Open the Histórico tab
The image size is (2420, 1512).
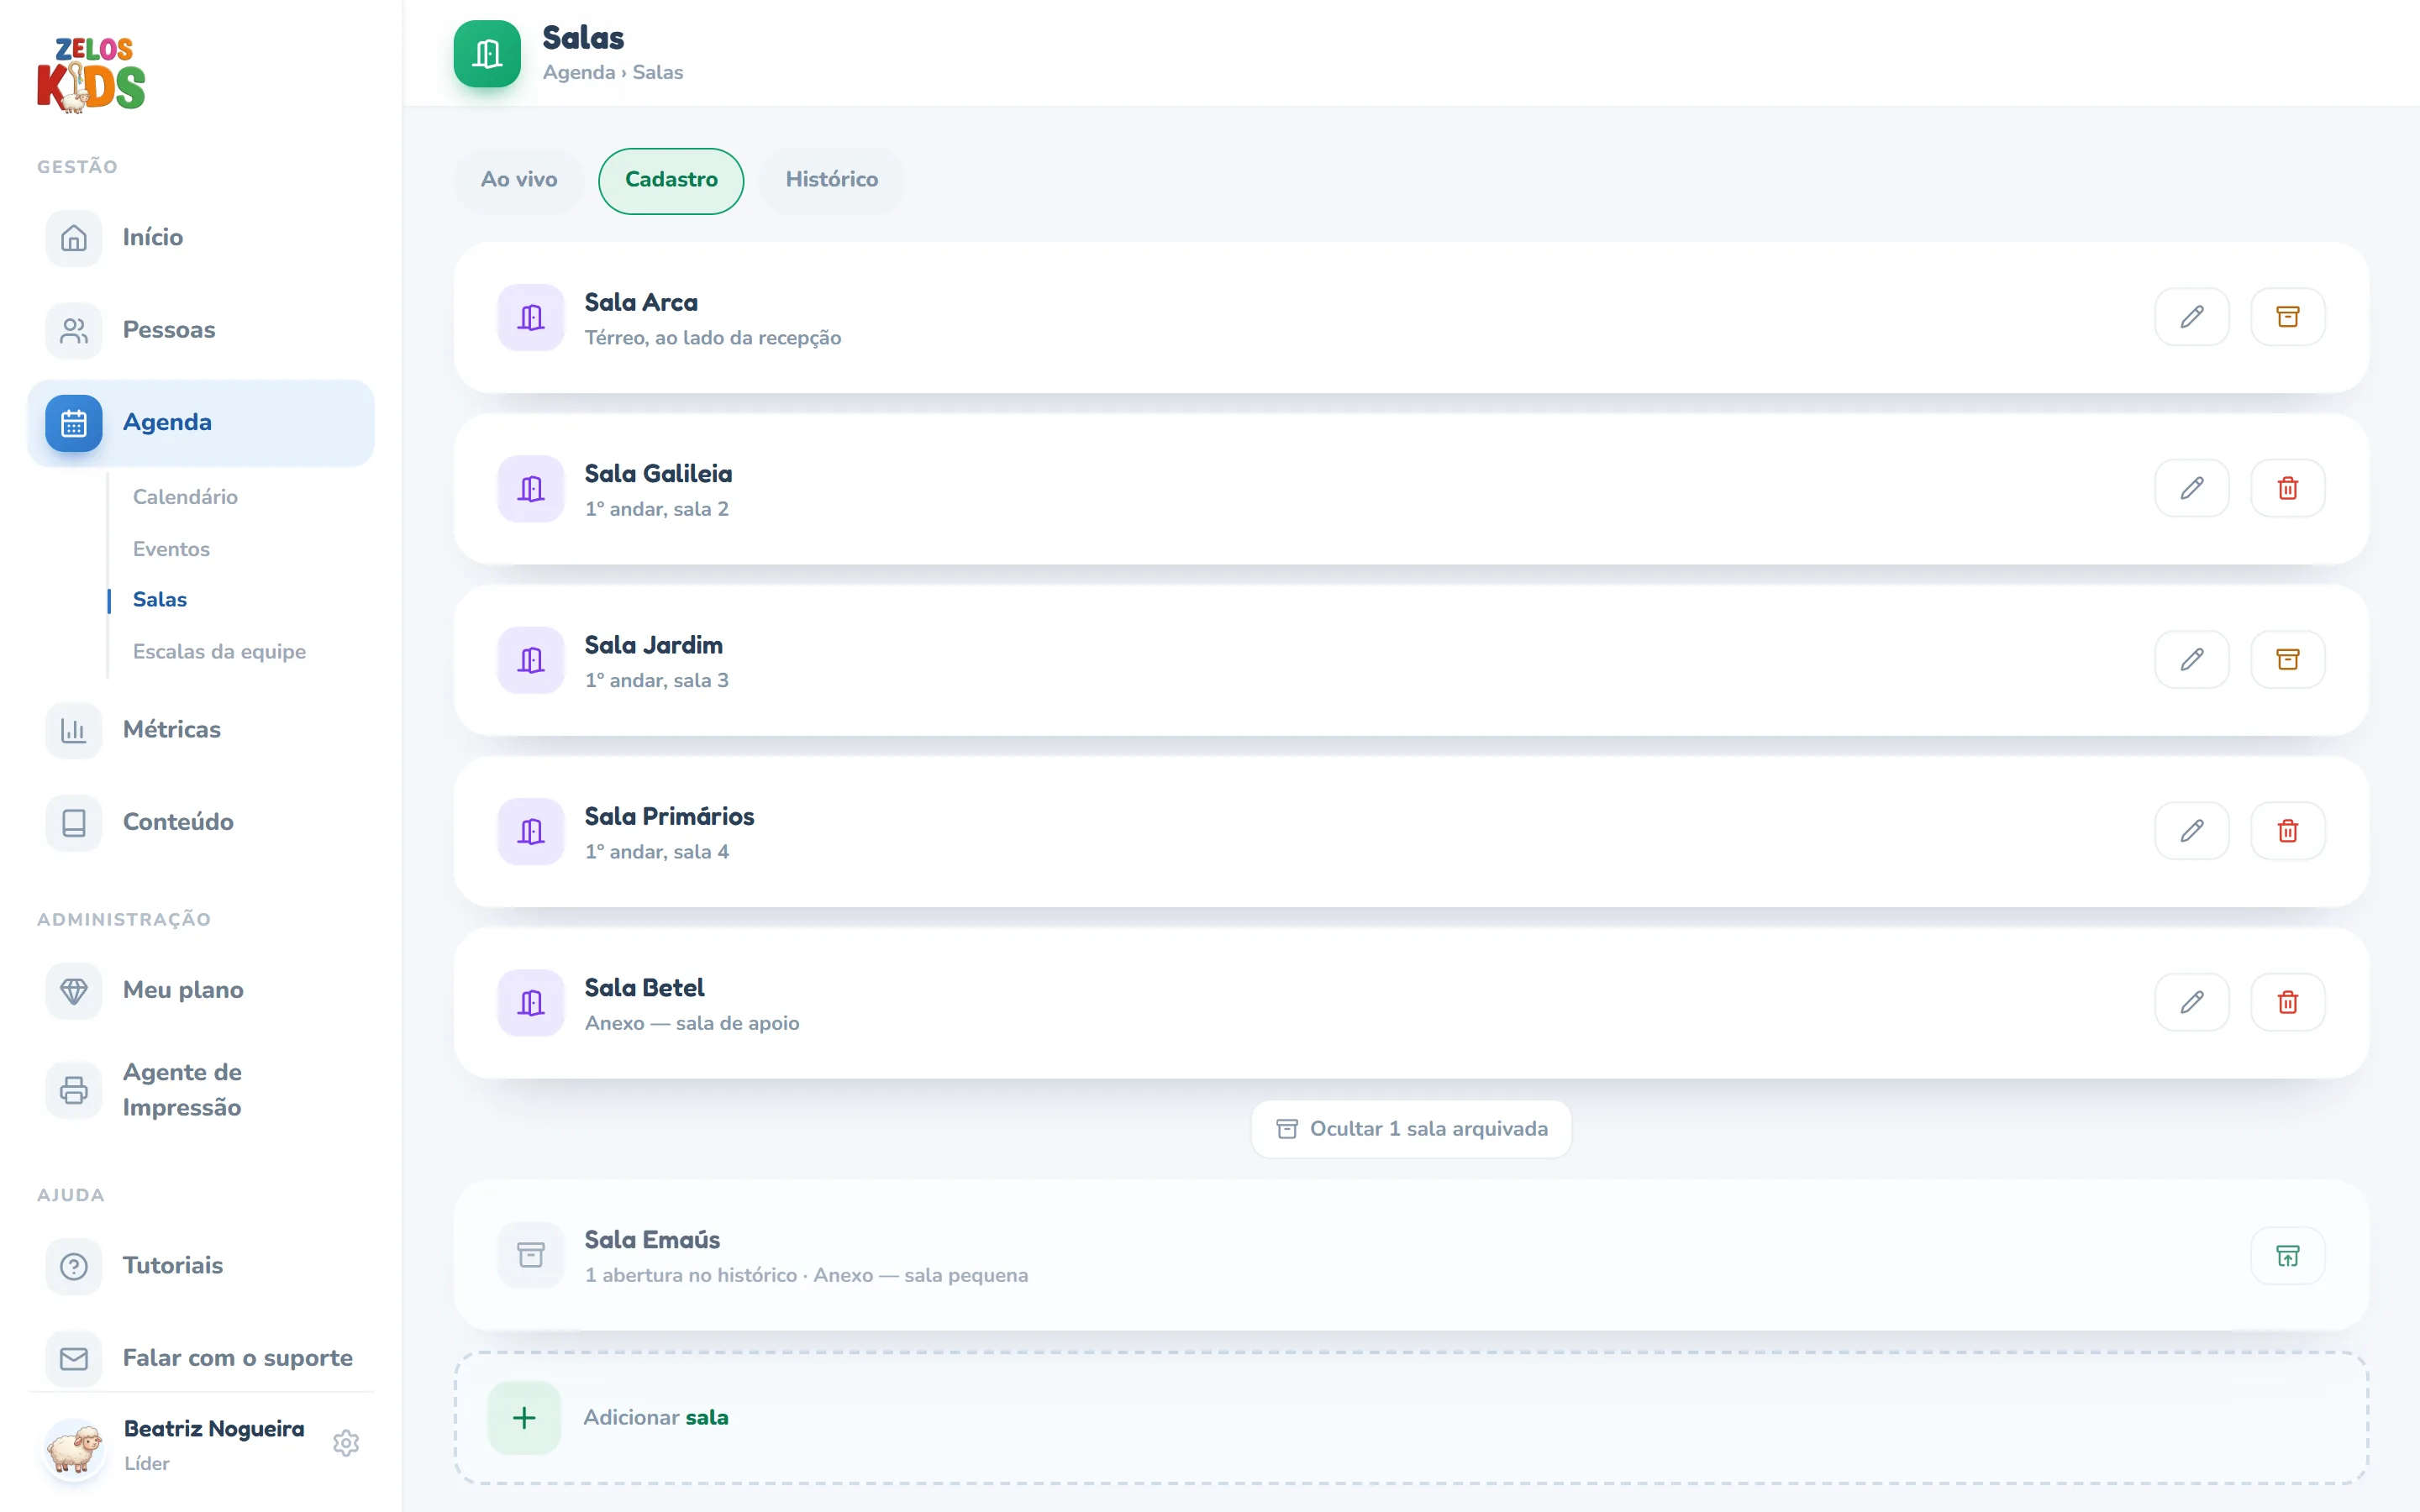(x=831, y=180)
